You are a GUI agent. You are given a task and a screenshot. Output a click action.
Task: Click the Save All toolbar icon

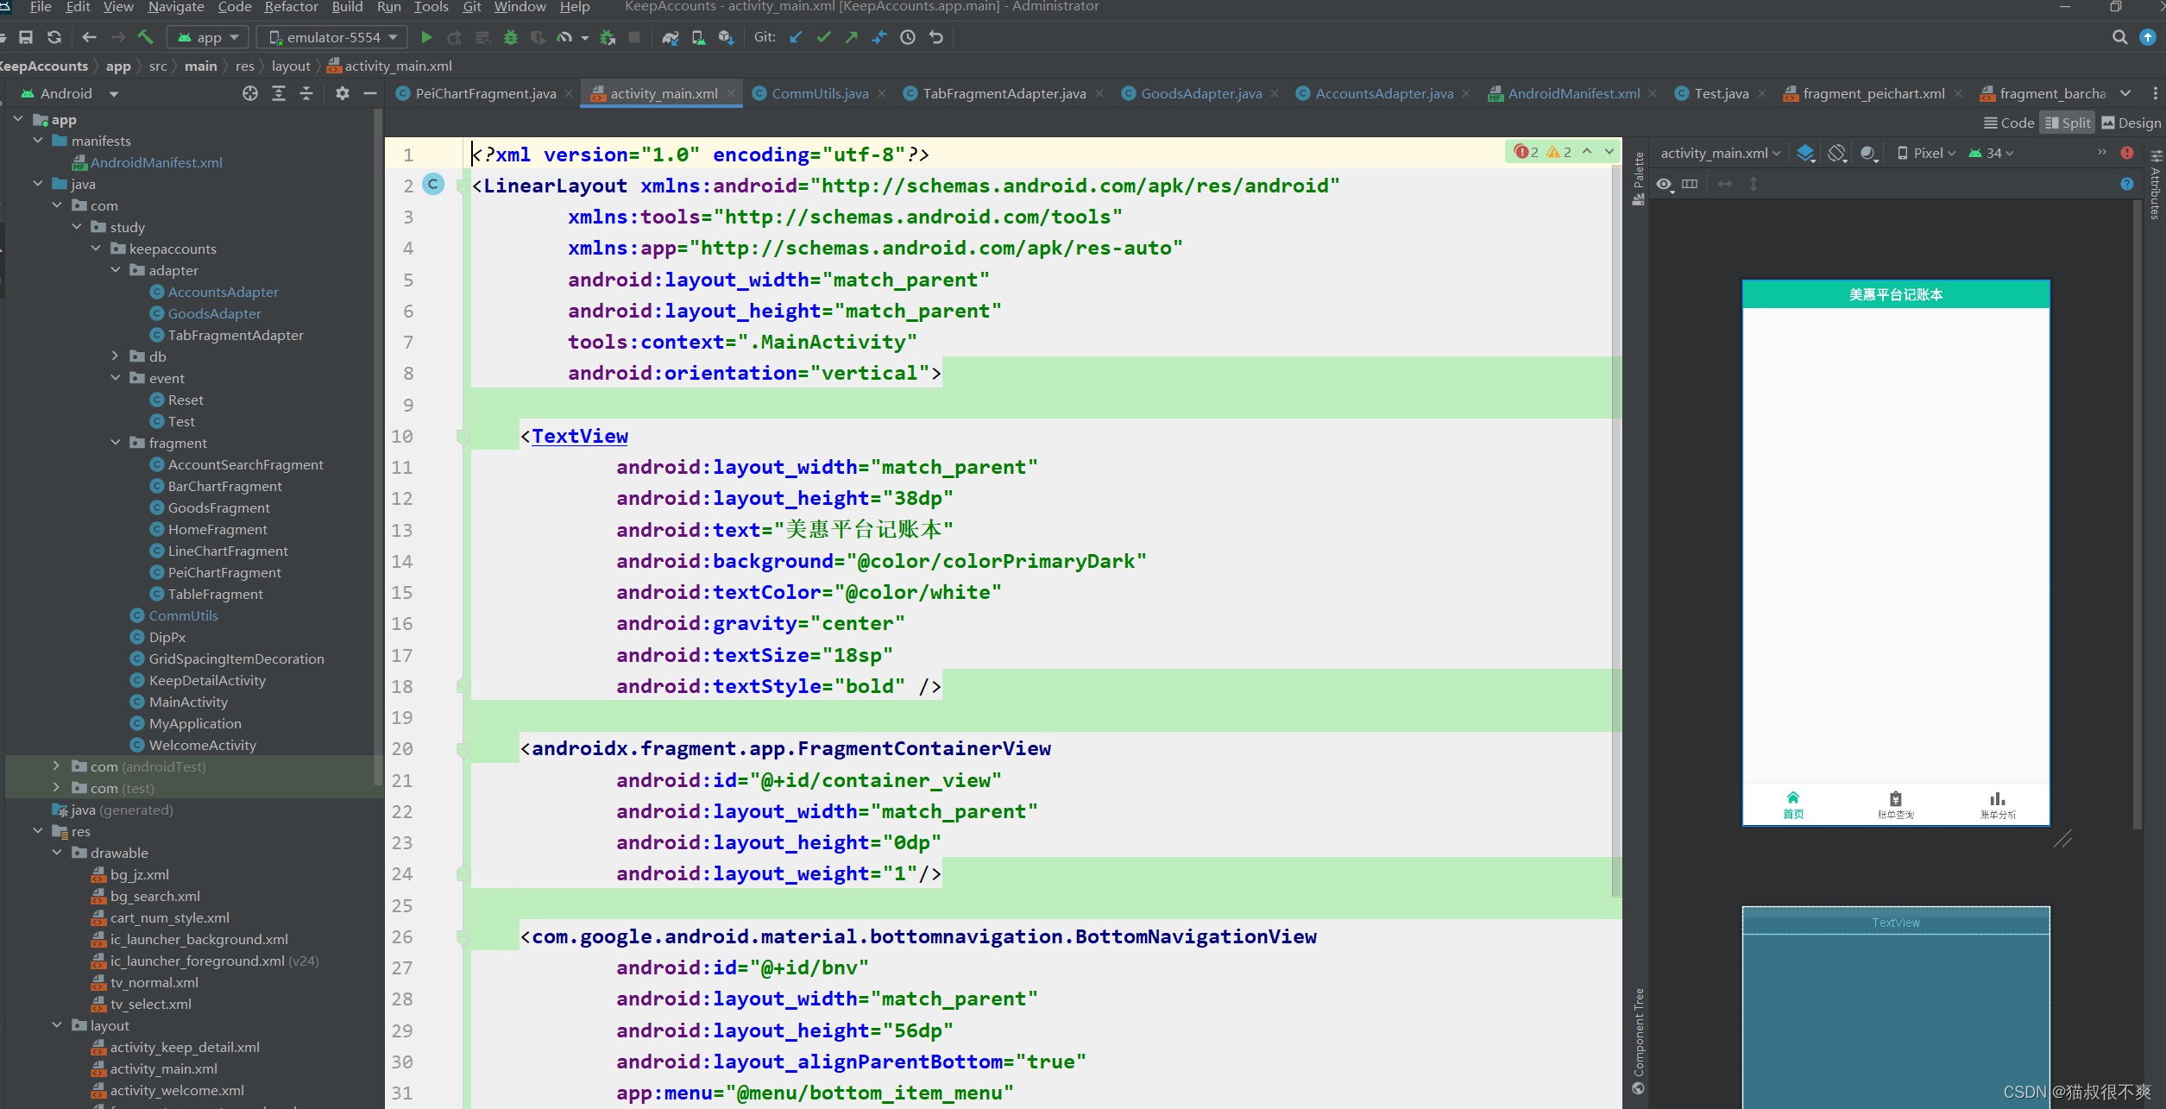26,37
